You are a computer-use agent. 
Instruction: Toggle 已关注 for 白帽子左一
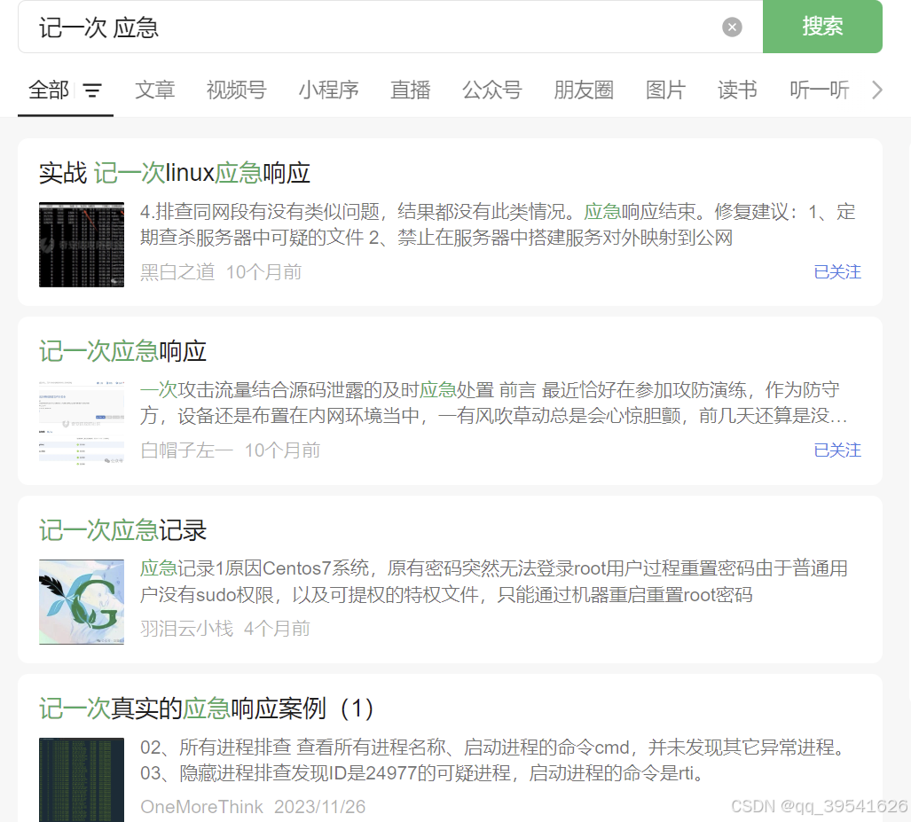pyautogui.click(x=837, y=450)
